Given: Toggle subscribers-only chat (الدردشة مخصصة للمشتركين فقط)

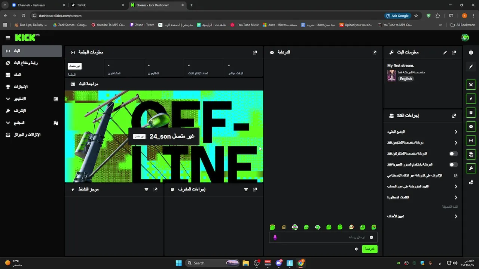Looking at the screenshot, I should (x=453, y=154).
